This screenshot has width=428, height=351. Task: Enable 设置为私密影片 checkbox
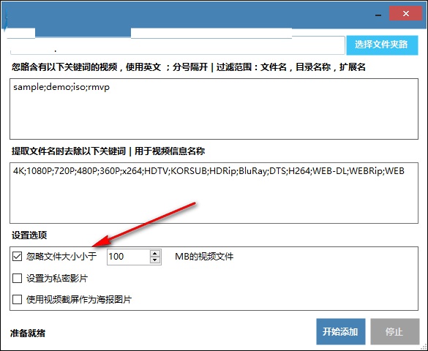18,278
